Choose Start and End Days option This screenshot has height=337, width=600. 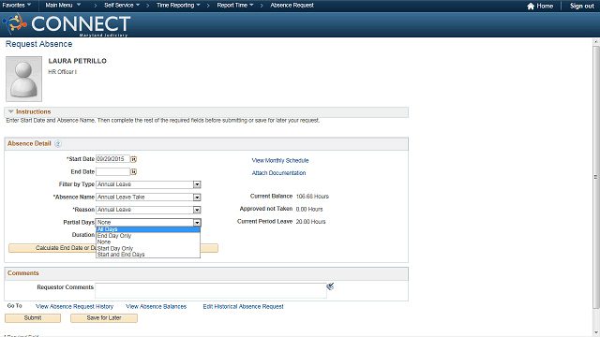coord(148,255)
